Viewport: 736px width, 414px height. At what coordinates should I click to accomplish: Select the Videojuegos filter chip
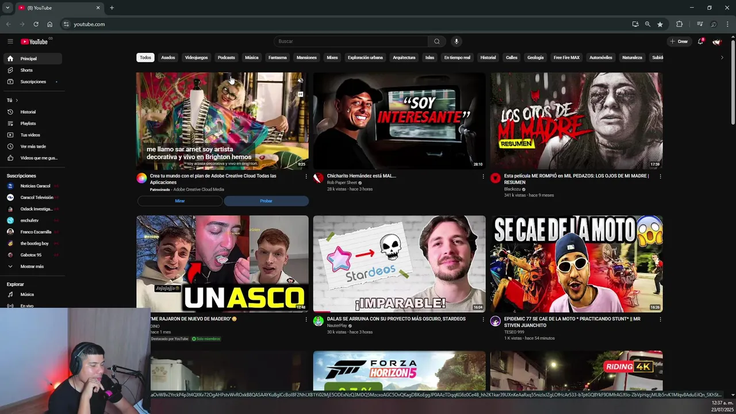pos(196,57)
